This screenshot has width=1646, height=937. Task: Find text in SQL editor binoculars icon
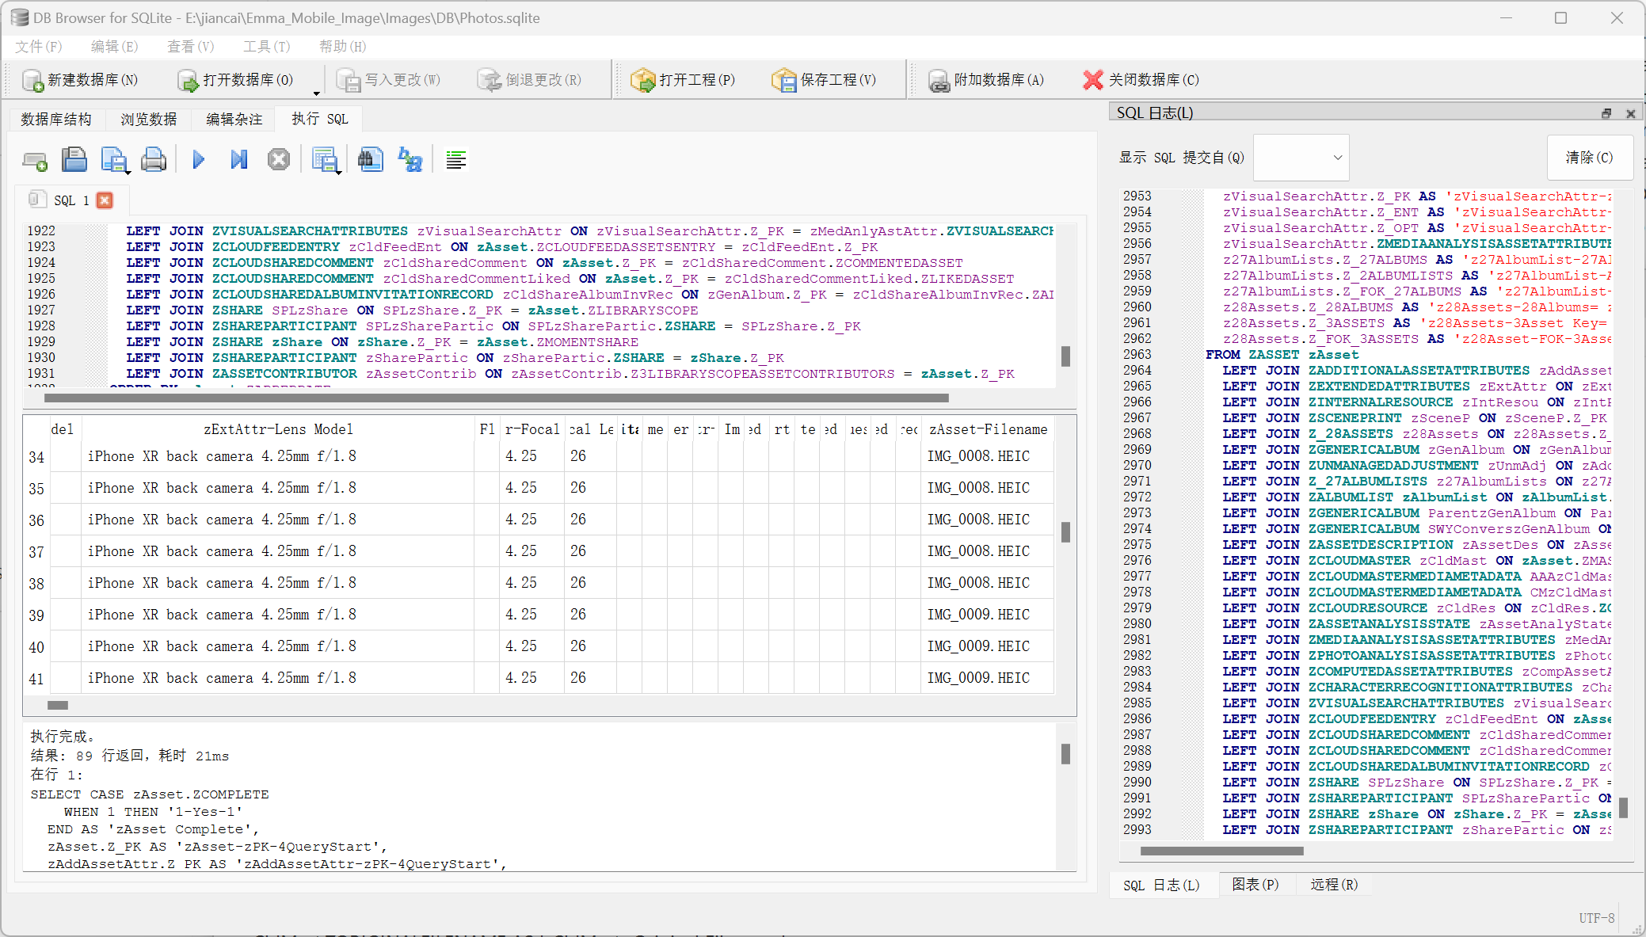point(370,160)
